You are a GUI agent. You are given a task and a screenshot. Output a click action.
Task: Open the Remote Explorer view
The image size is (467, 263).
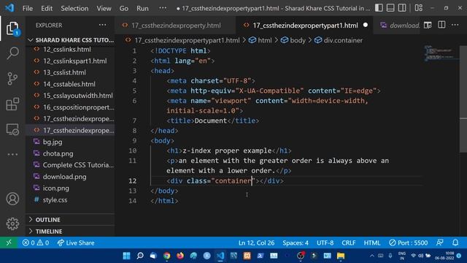pyautogui.click(x=12, y=129)
